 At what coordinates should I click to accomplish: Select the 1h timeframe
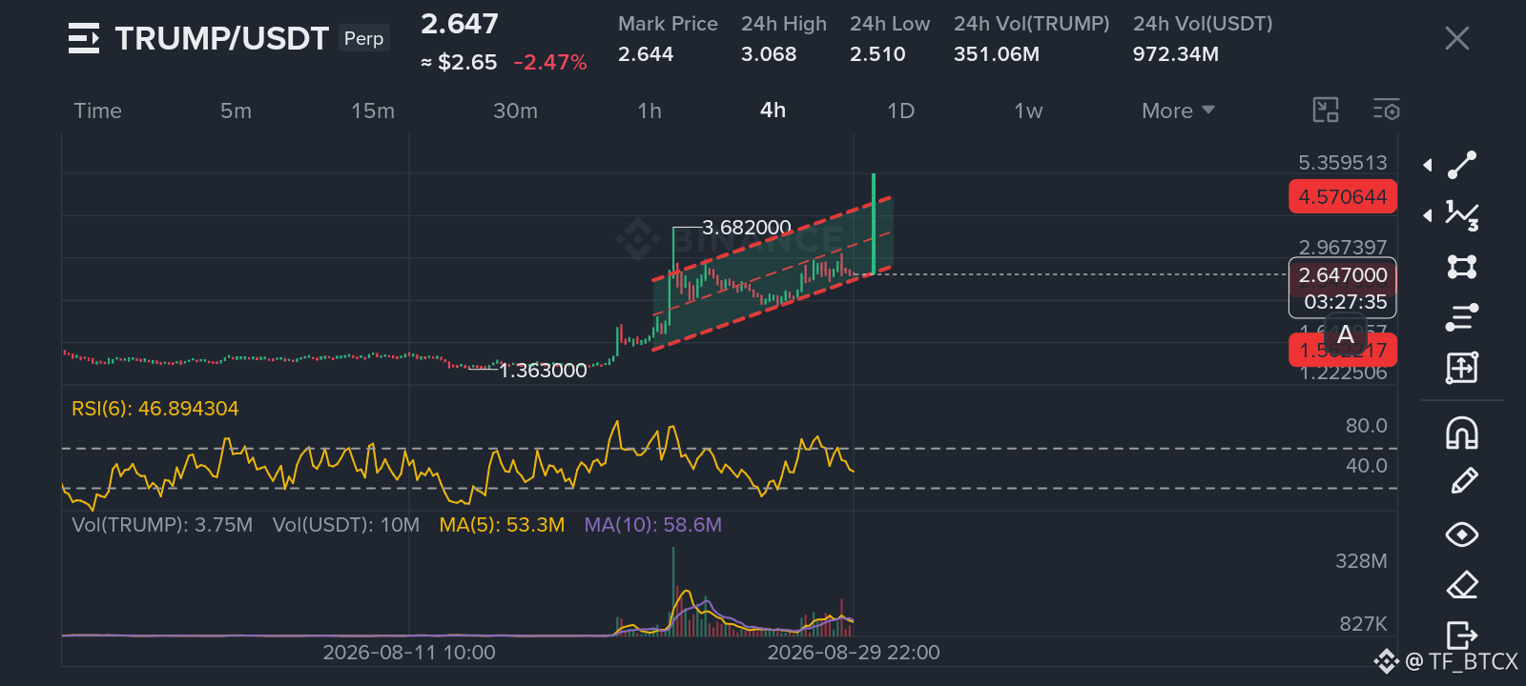point(650,111)
